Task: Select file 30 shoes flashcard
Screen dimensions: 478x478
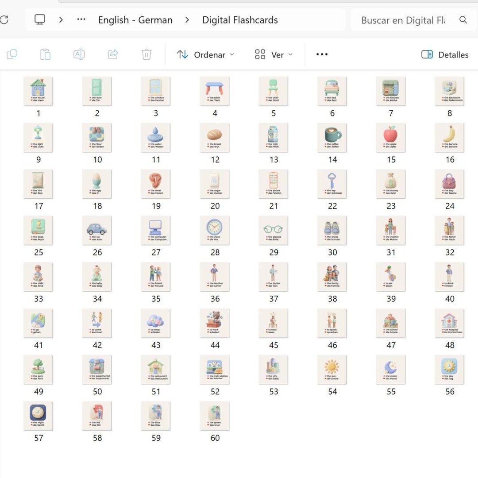Action: (x=332, y=230)
